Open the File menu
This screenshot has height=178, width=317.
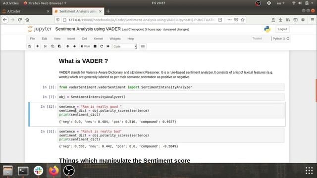(32, 39)
